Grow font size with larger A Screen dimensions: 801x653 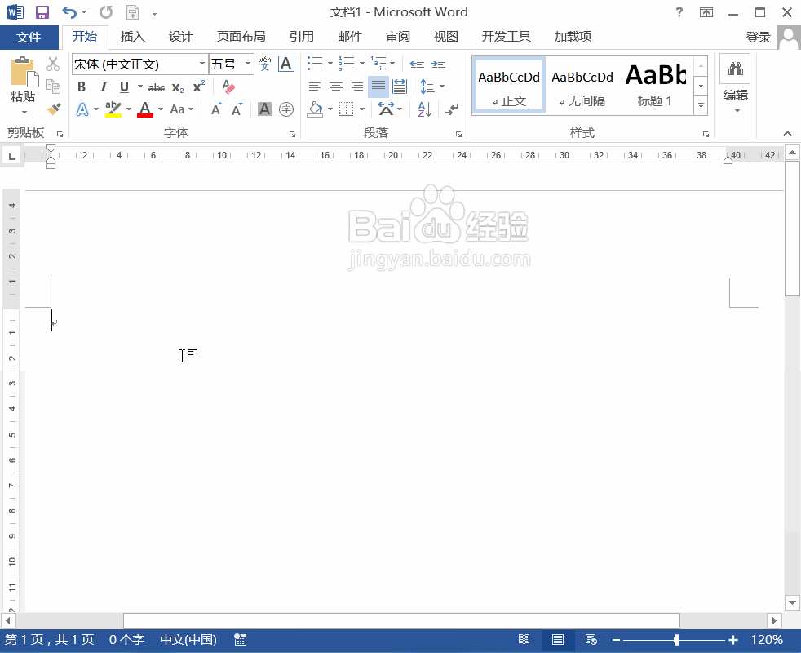tap(217, 109)
